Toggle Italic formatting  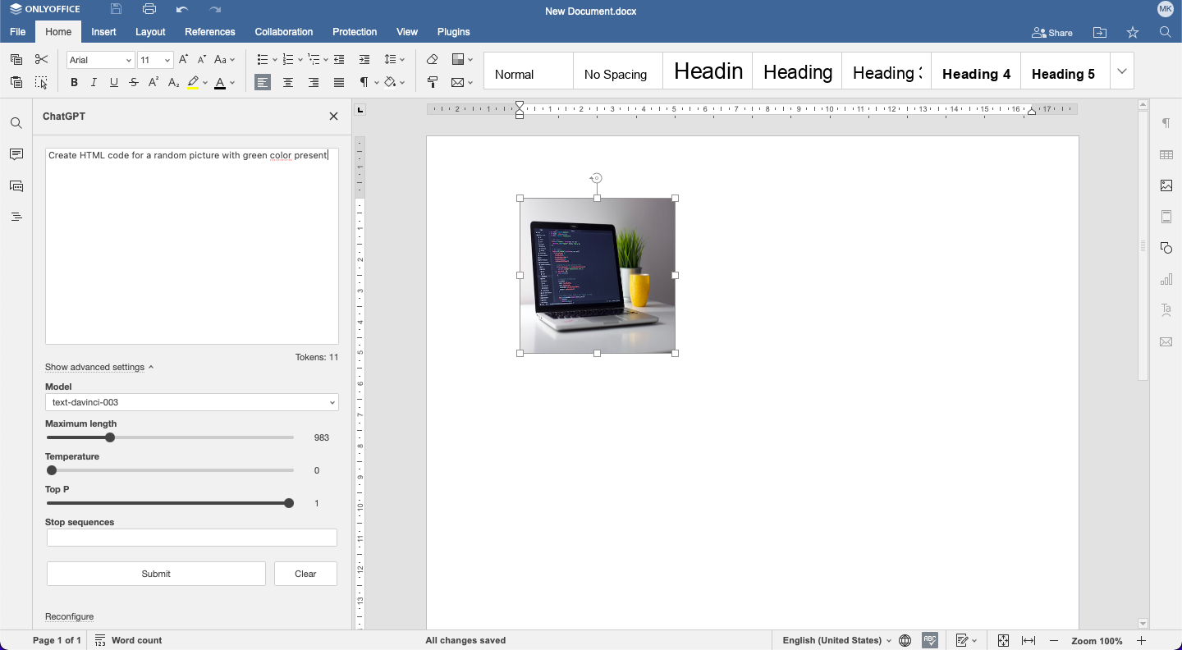coord(94,82)
